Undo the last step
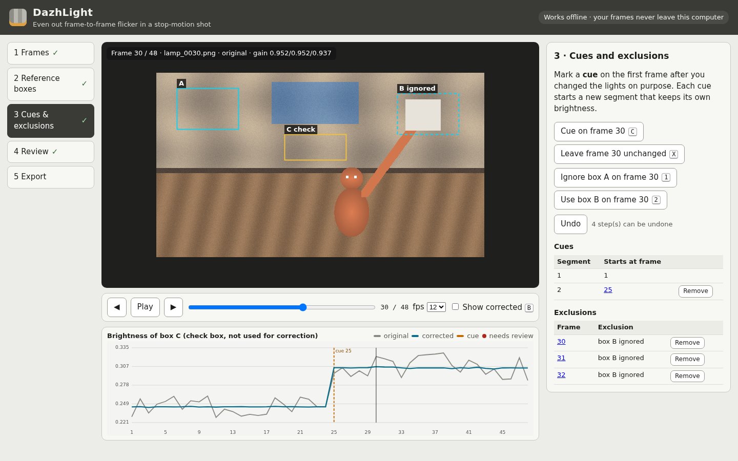The height and width of the screenshot is (461, 738). [x=570, y=224]
